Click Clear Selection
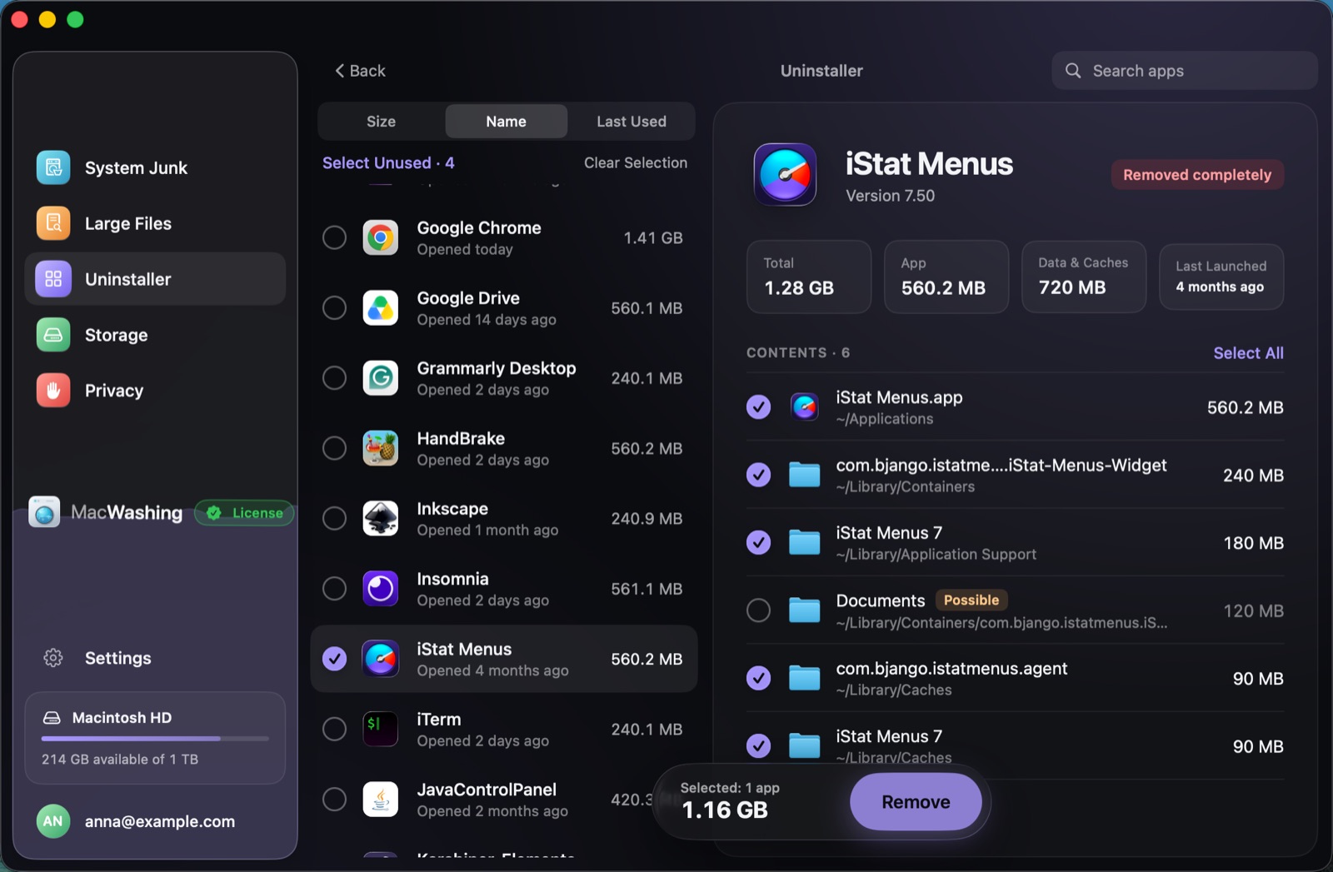The width and height of the screenshot is (1333, 872). tap(636, 163)
